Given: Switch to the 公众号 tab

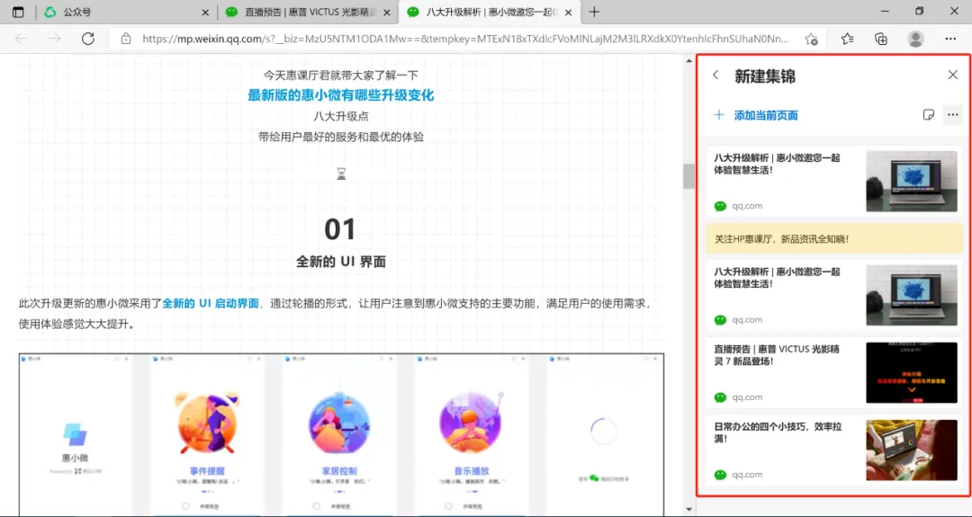Looking at the screenshot, I should 127,12.
